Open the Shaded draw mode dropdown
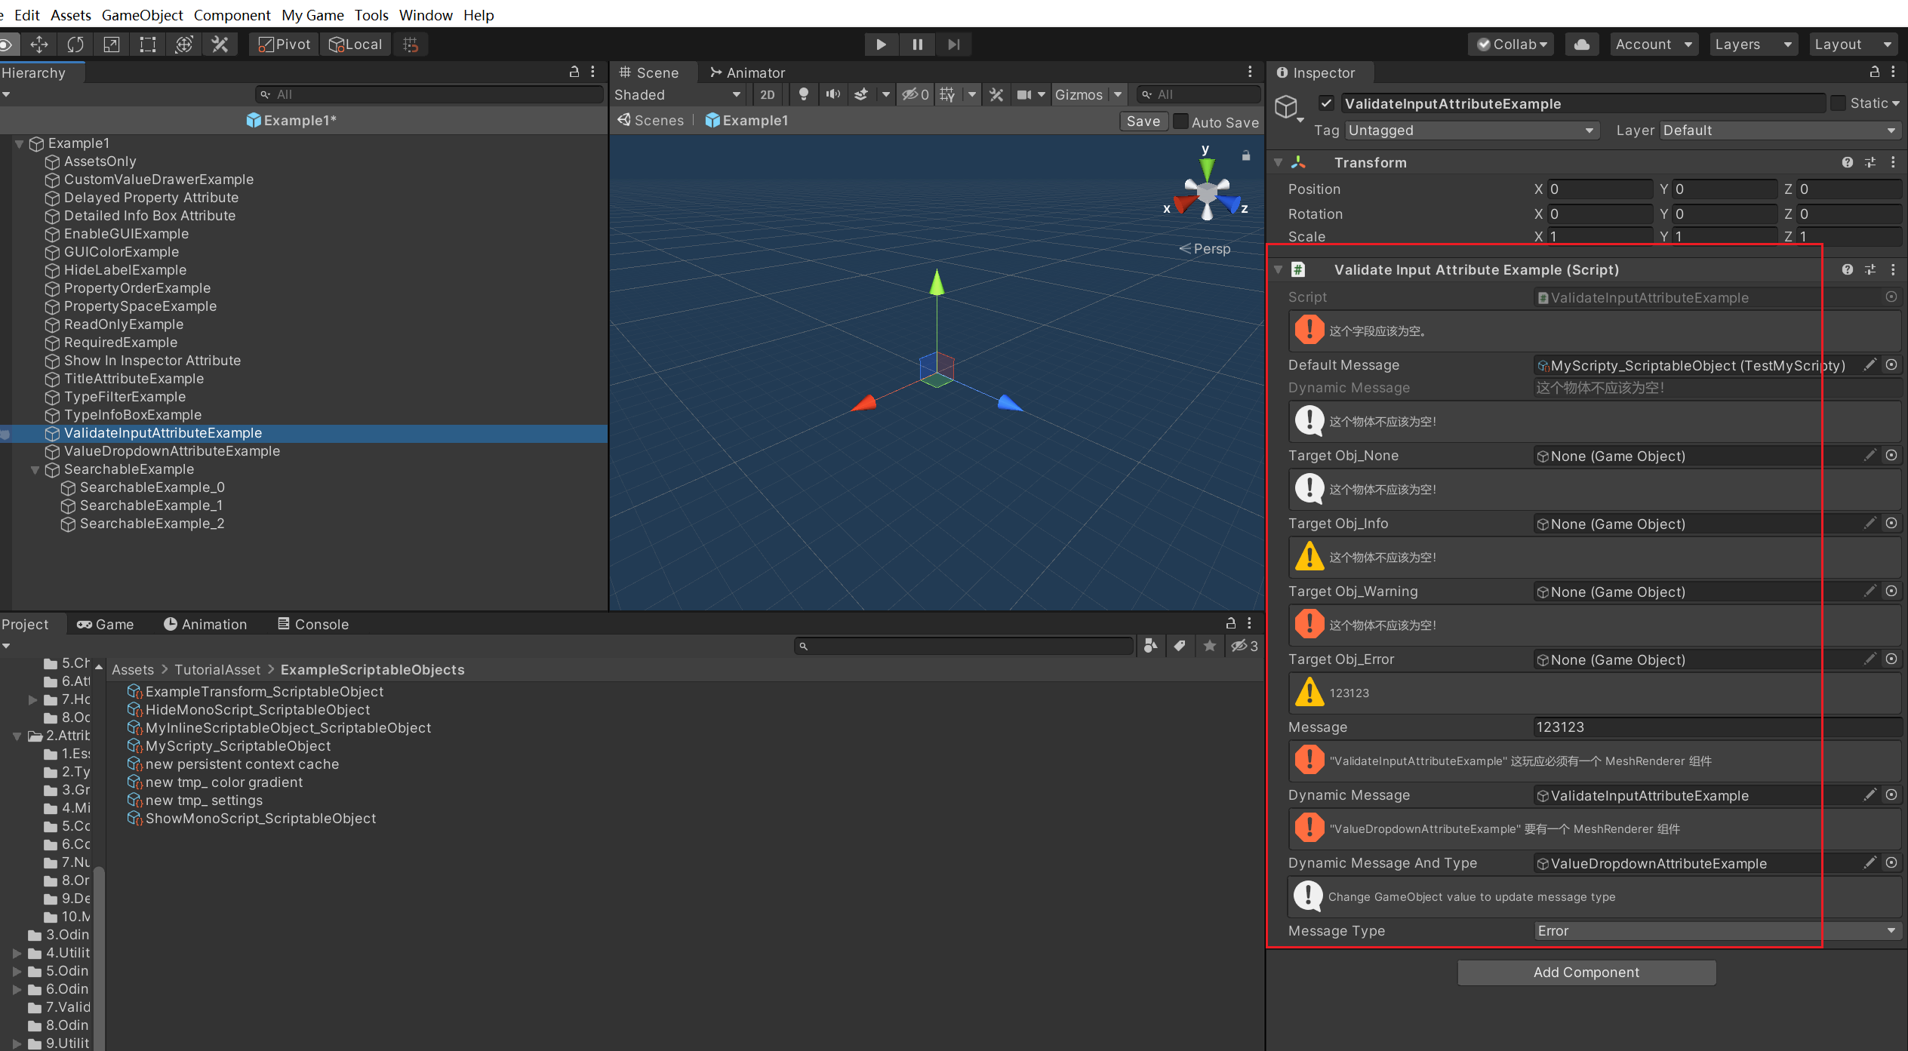This screenshot has width=1908, height=1051. click(677, 94)
